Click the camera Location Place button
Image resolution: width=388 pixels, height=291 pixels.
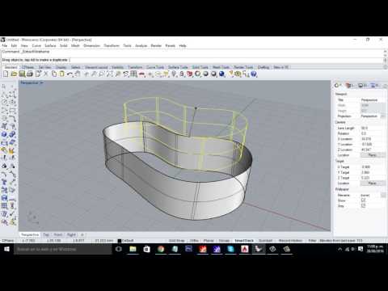pyautogui.click(x=373, y=155)
